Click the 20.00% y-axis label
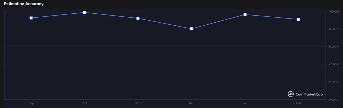The width and height of the screenshot is (343, 108). [x=334, y=82]
